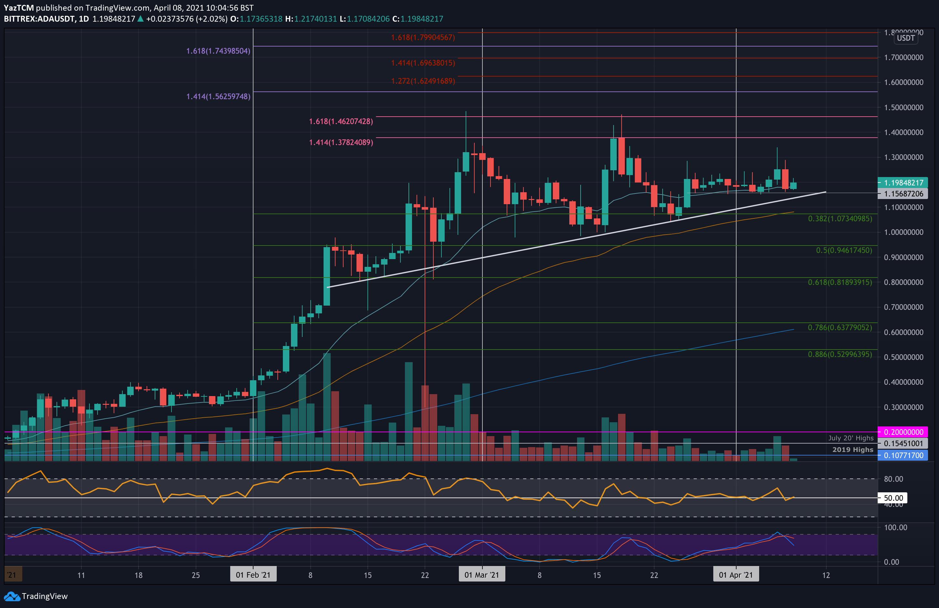
Task: Click the TradingView wordmark at bottom left
Action: [x=45, y=596]
